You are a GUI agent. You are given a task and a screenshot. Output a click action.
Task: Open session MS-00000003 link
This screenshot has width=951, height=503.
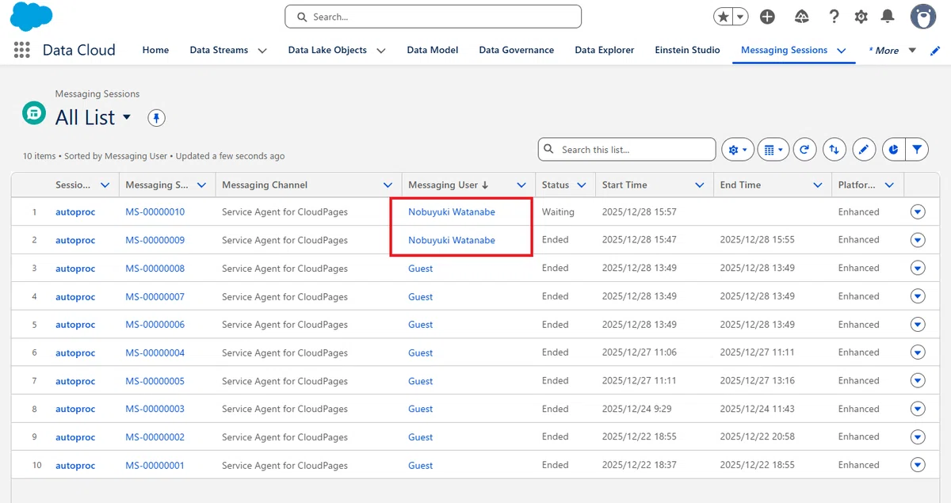[155, 410]
